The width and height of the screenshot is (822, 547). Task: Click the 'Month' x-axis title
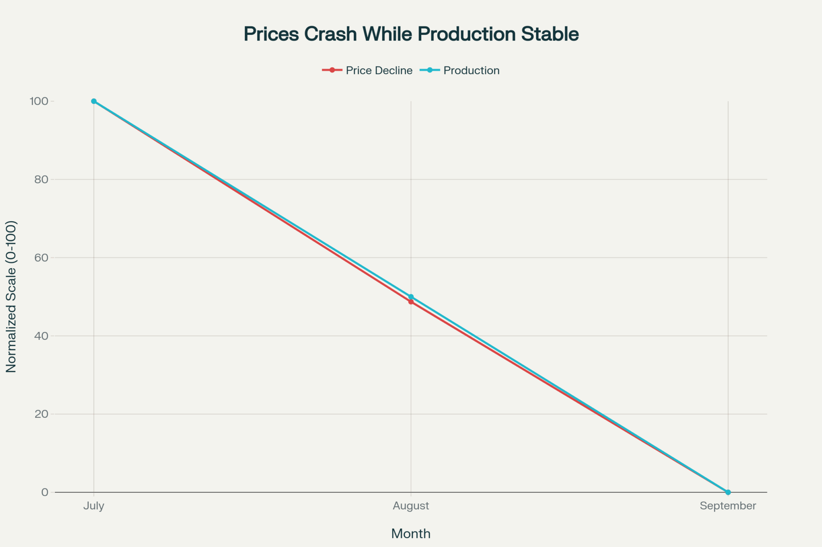click(411, 533)
